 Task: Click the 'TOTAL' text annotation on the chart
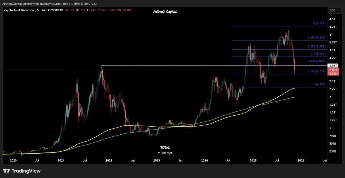point(165,148)
